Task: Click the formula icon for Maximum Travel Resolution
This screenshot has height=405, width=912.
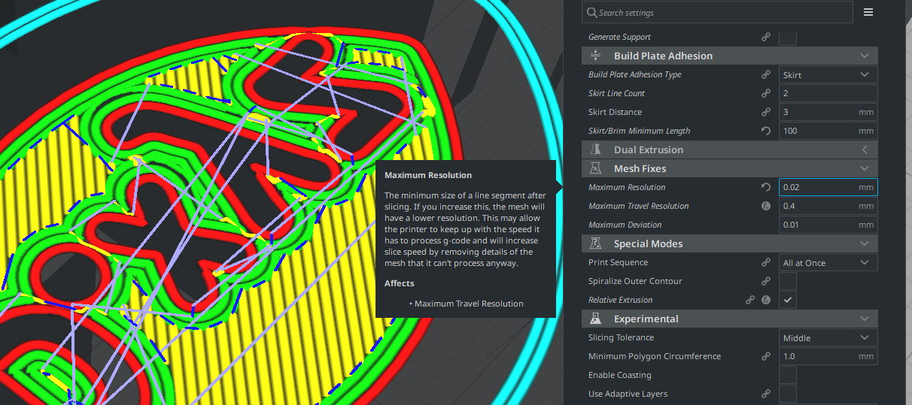Action: point(766,206)
